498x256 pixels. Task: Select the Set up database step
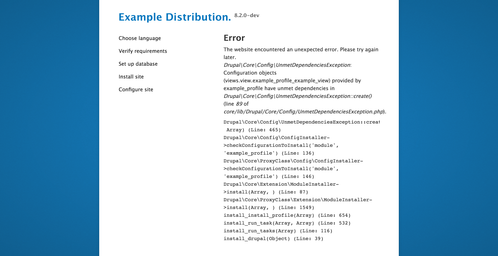138,64
